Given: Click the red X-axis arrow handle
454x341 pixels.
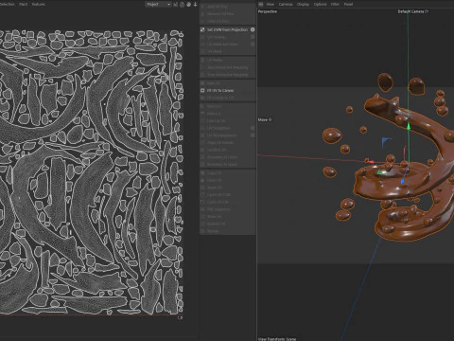Looking at the screenshot, I should coord(371,162).
